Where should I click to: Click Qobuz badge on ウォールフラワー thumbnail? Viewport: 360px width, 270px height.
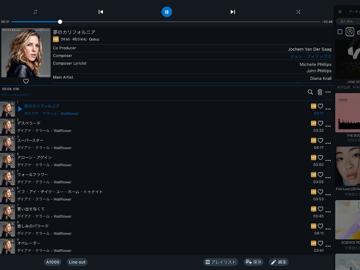12,173
